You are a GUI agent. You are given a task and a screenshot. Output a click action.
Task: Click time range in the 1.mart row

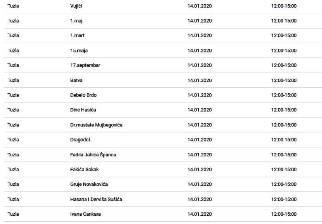click(x=284, y=35)
